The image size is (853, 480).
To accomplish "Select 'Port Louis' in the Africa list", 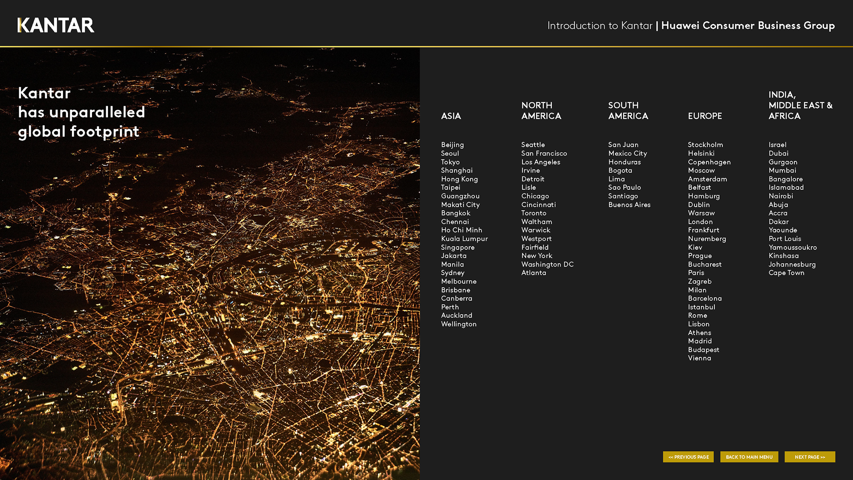I will tap(785, 239).
